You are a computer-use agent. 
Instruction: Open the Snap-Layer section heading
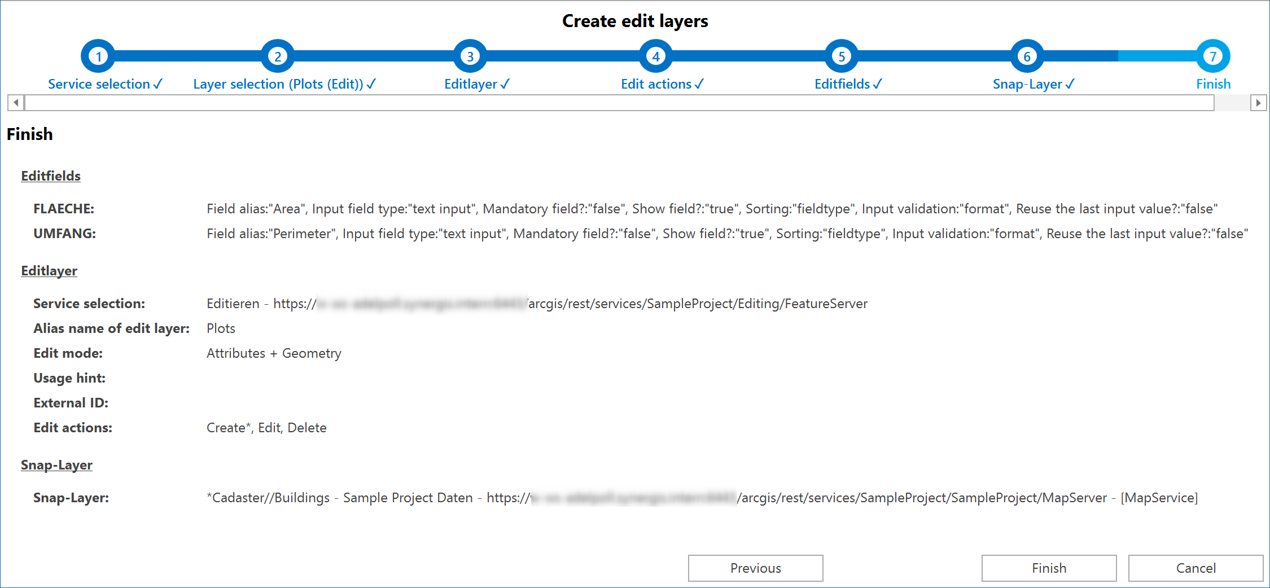(x=56, y=464)
